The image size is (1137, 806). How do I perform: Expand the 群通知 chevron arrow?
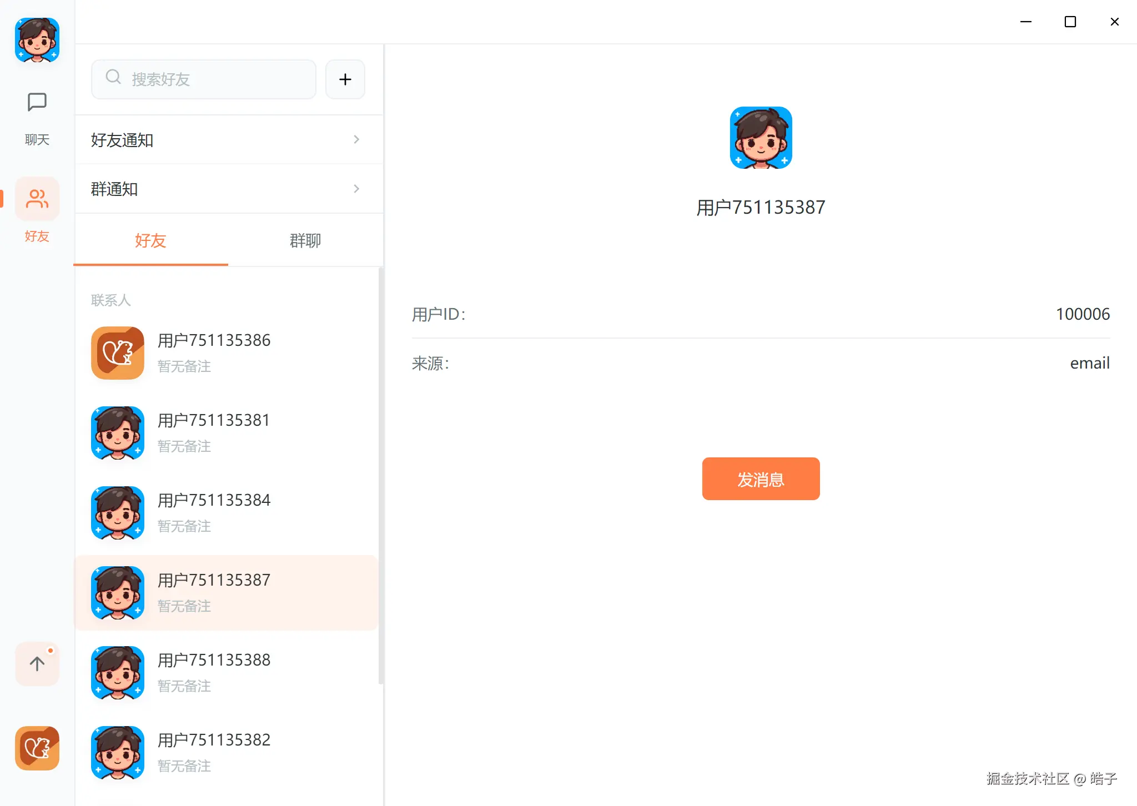(356, 189)
